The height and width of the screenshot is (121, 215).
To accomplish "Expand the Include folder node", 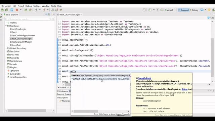I will pyautogui.click(x=6, y=64).
